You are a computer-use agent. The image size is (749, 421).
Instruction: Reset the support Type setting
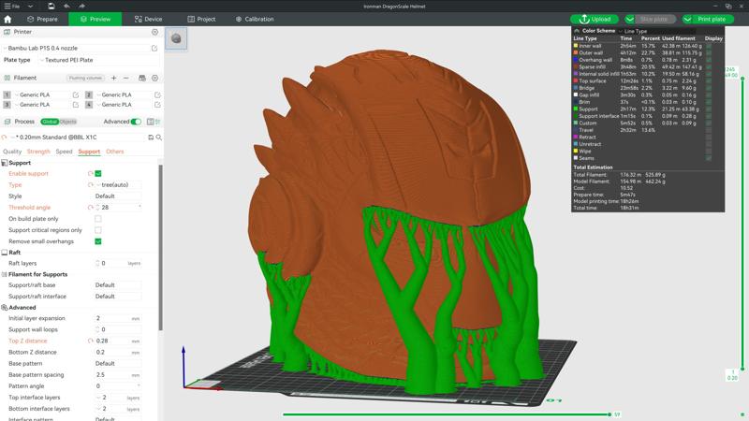click(x=90, y=184)
